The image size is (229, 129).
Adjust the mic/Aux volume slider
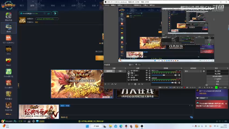162,75
